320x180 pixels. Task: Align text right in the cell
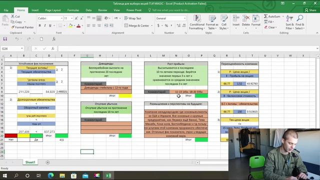[x=99, y=25]
